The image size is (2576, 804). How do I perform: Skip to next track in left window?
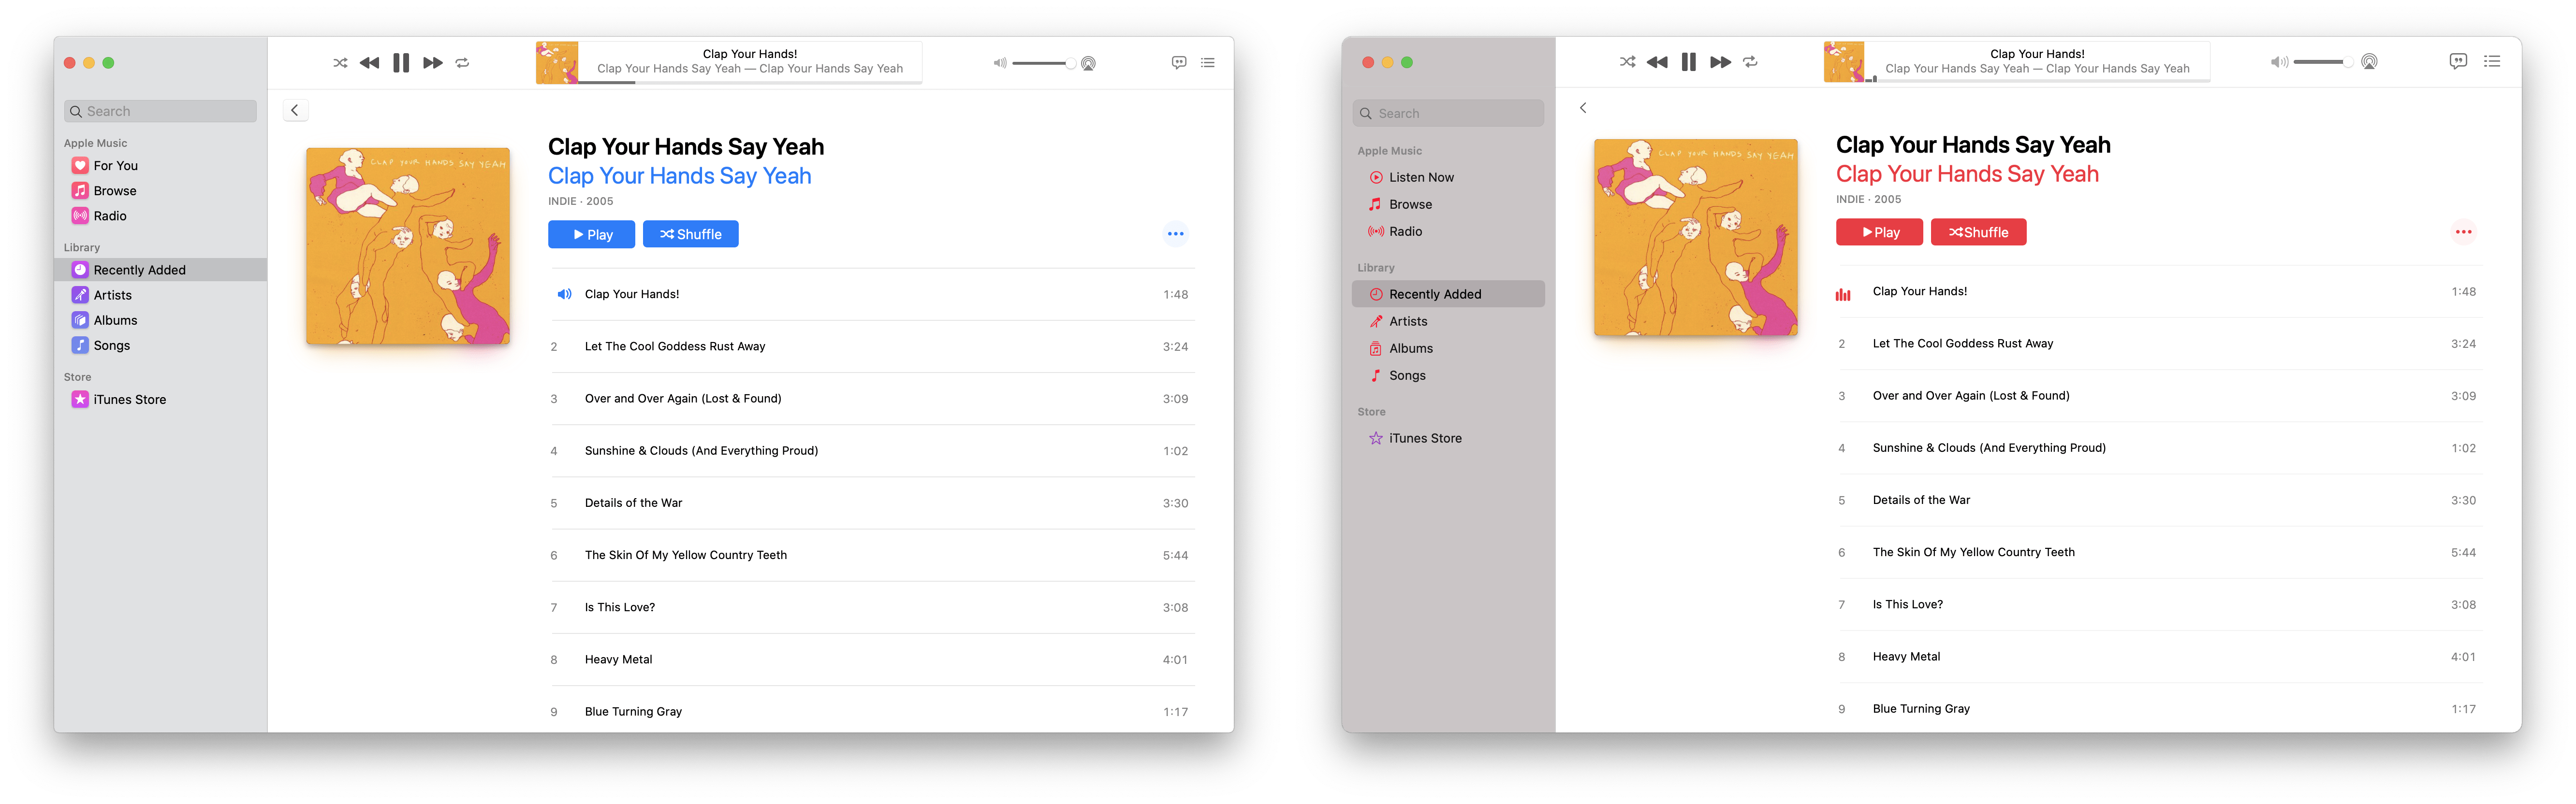tap(432, 63)
